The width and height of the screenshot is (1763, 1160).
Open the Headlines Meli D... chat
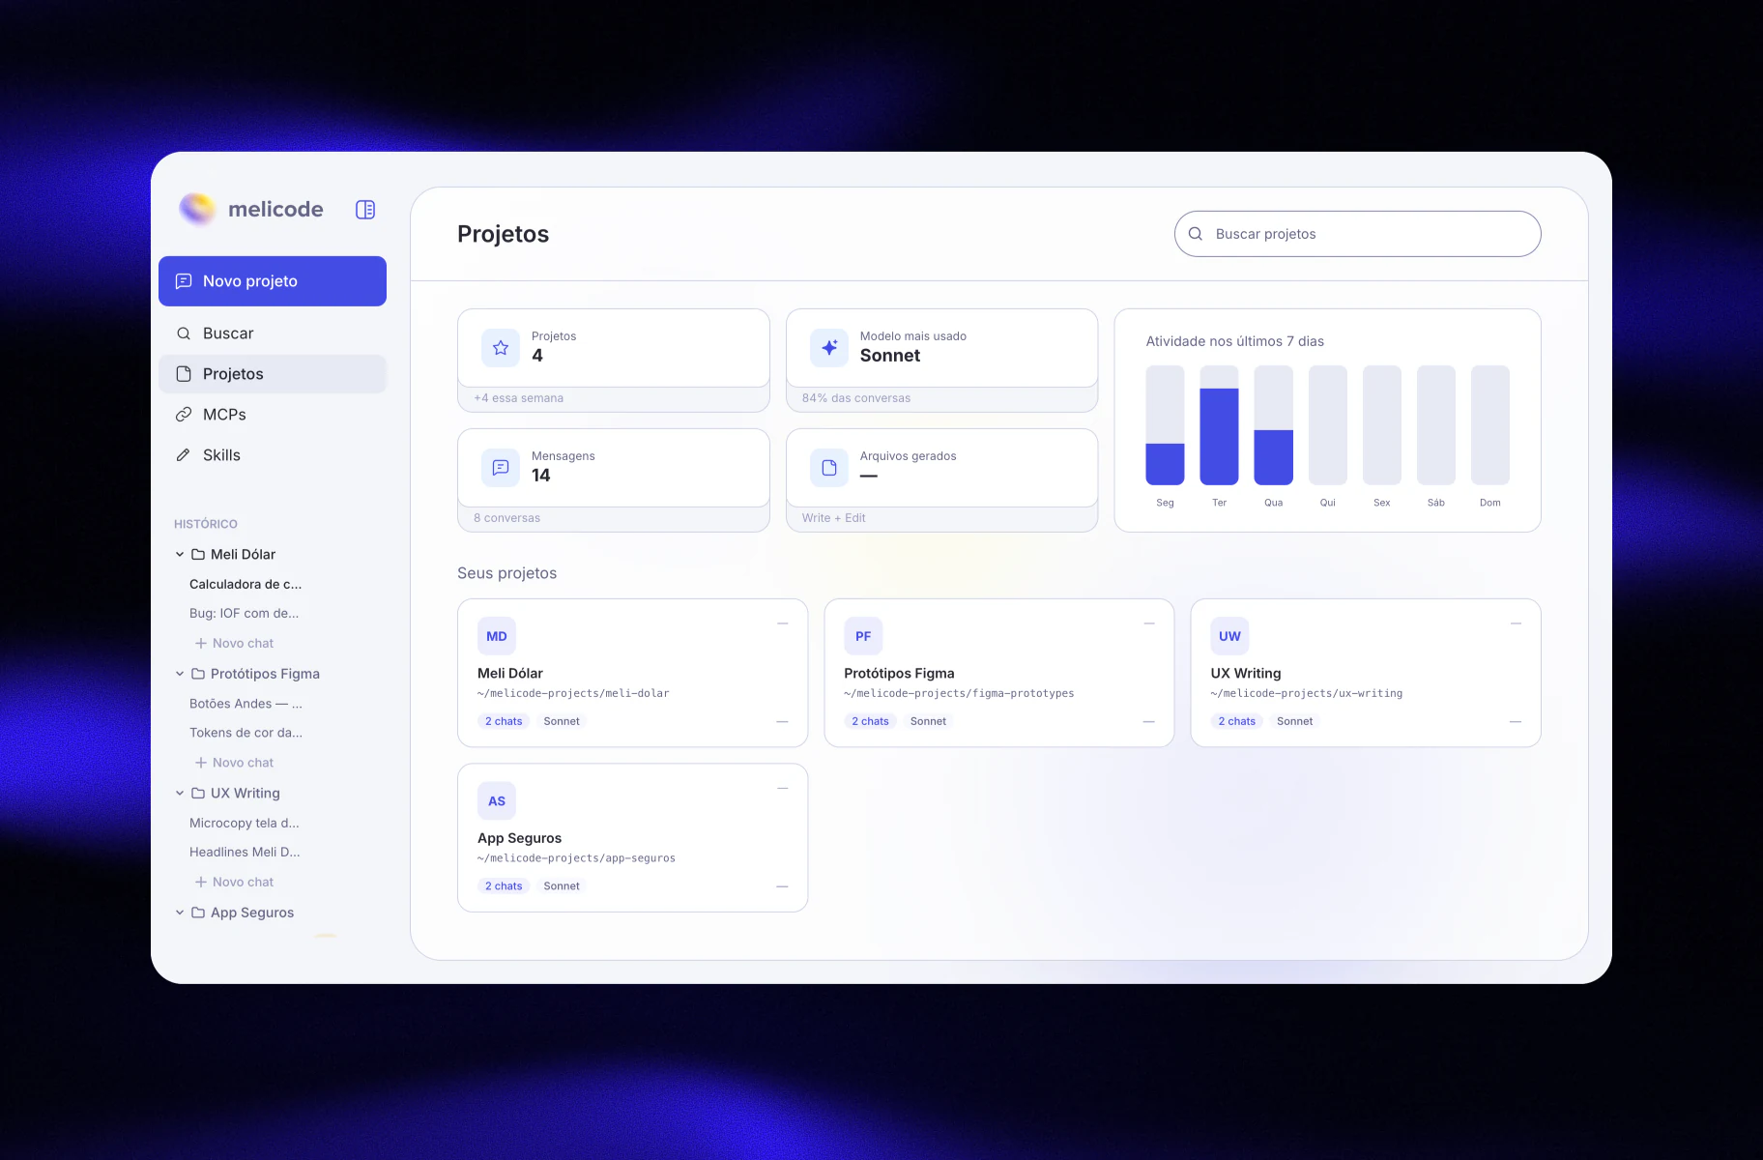click(x=245, y=852)
